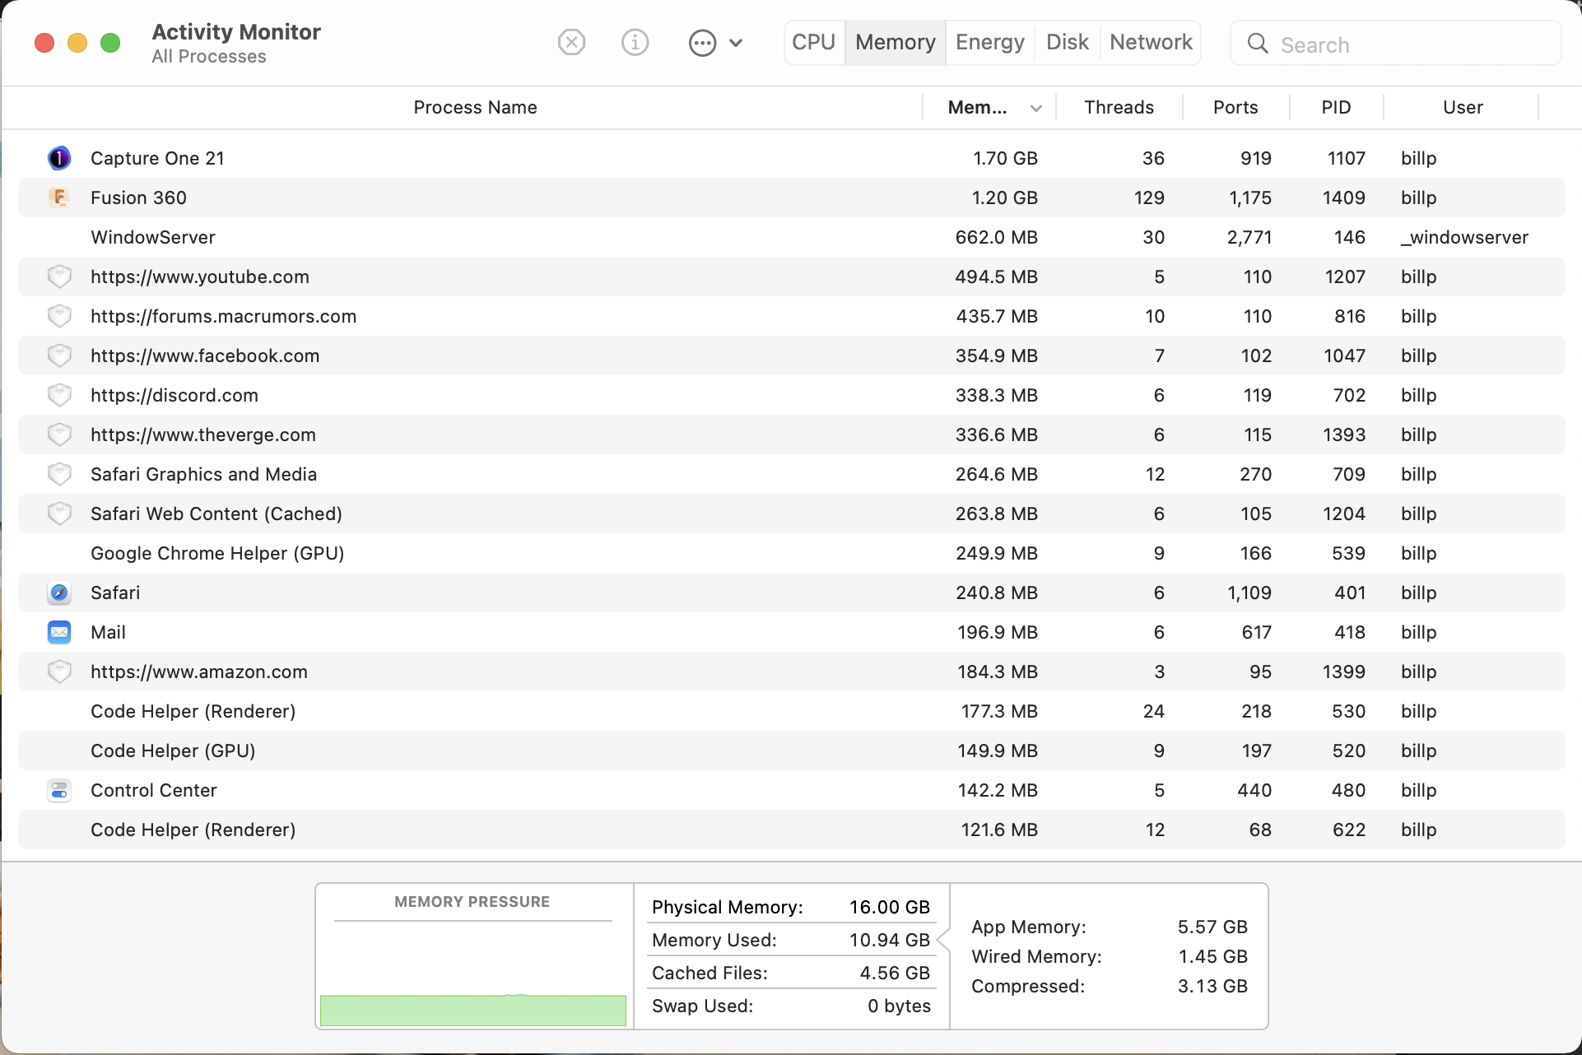Viewport: 1582px width, 1055px height.
Task: Select the Code Helper (GPU) row
Action: 791,751
